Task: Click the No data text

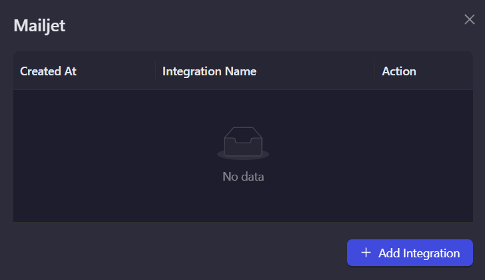Action: click(243, 177)
